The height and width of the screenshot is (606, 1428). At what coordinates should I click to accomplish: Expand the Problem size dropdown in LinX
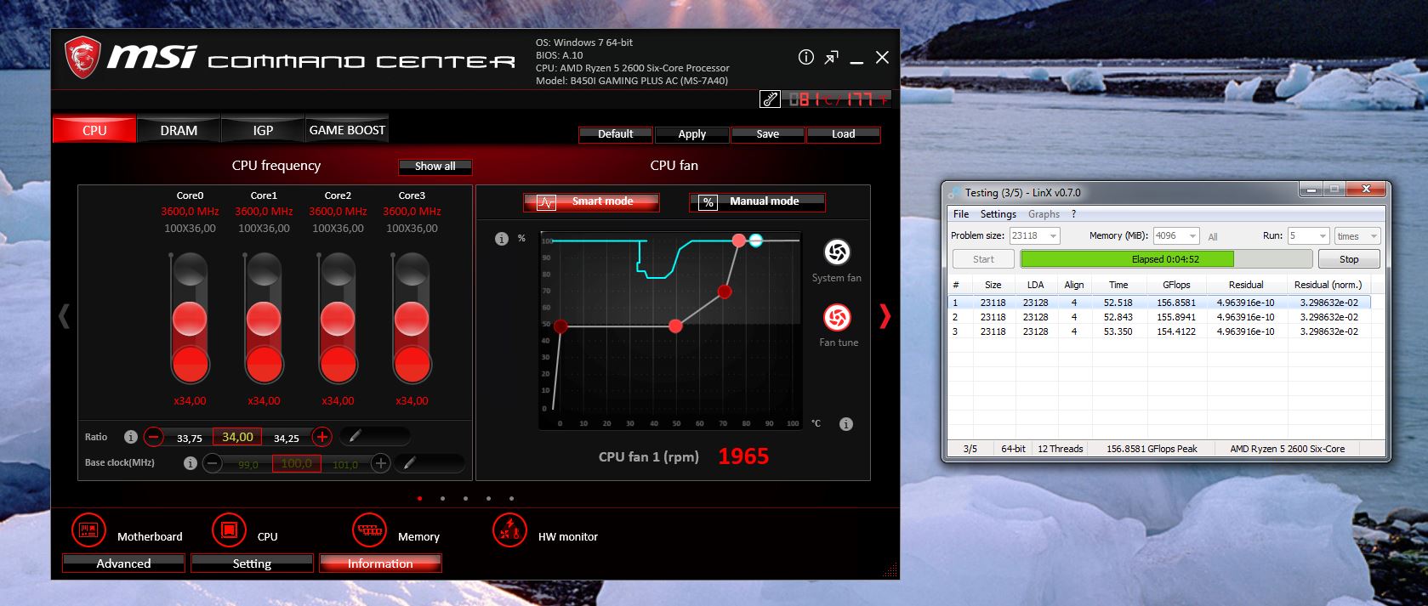(1054, 236)
